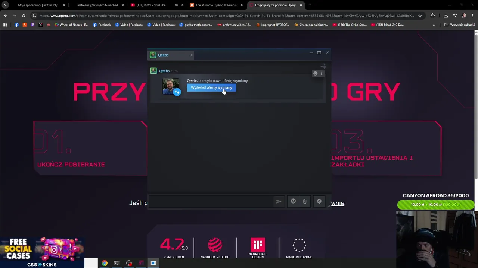Image resolution: width=478 pixels, height=268 pixels.
Task: Click the 'Wyświetl ofertę wymiany' button
Action: click(x=211, y=87)
